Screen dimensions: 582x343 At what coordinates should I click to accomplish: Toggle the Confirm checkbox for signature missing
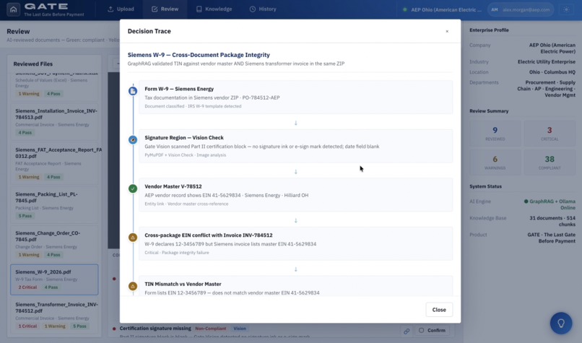(421, 330)
